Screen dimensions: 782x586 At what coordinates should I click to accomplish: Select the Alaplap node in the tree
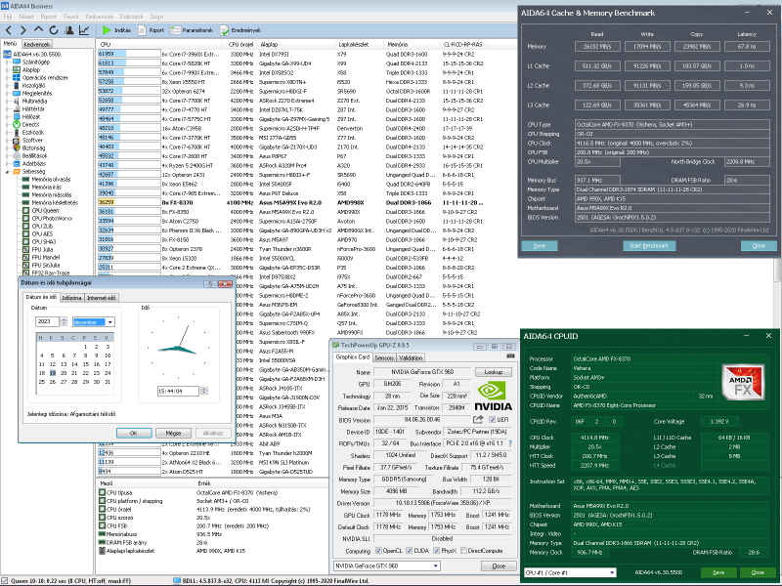30,69
